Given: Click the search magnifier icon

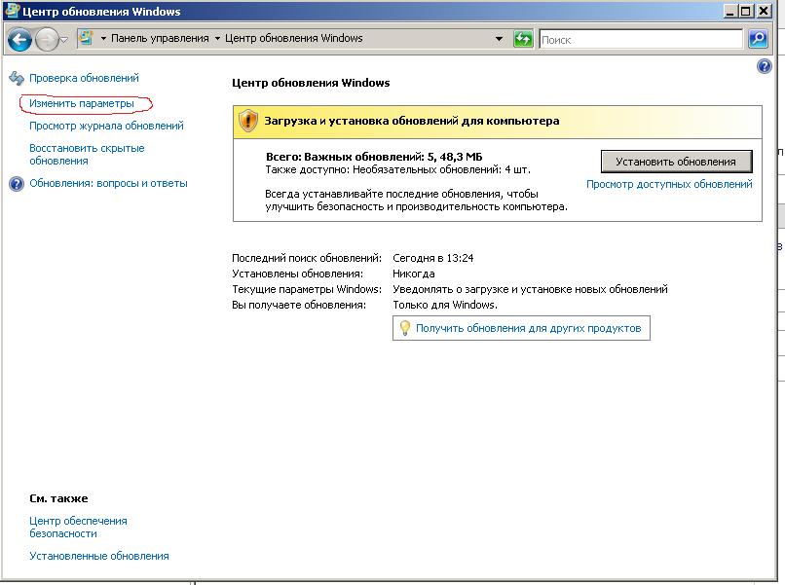Looking at the screenshot, I should point(758,39).
